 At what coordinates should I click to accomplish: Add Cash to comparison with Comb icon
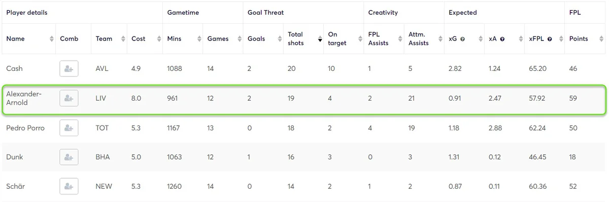(x=69, y=68)
